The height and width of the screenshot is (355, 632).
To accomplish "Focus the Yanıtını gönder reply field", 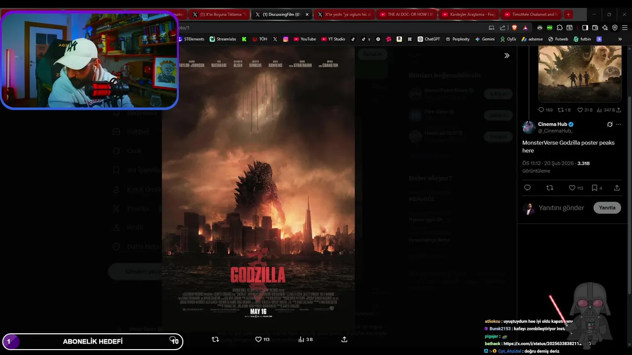I will pyautogui.click(x=561, y=208).
